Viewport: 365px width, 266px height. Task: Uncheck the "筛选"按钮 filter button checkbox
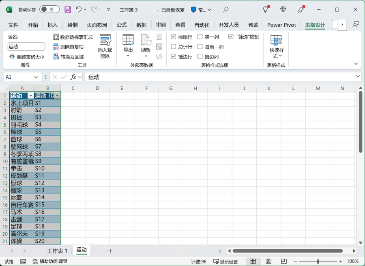231,37
